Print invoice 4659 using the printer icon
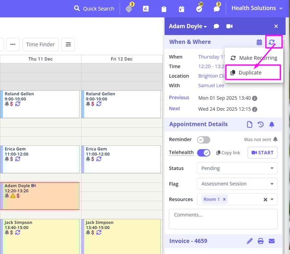 point(261,241)
